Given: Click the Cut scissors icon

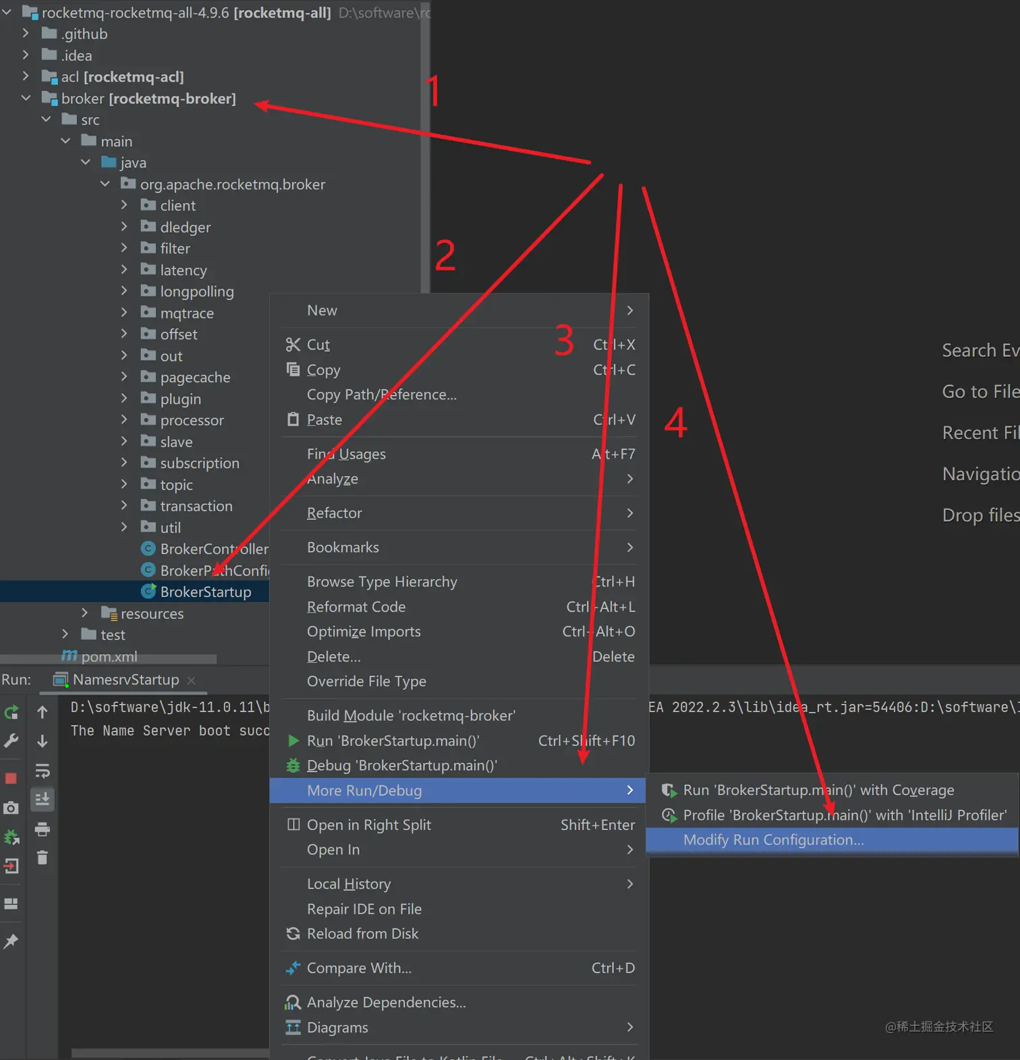Looking at the screenshot, I should pyautogui.click(x=293, y=345).
